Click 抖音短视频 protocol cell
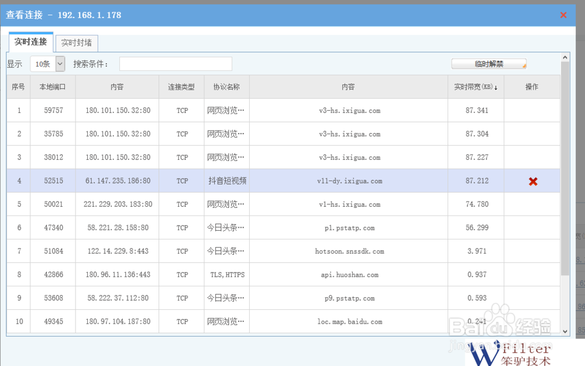 coord(226,181)
